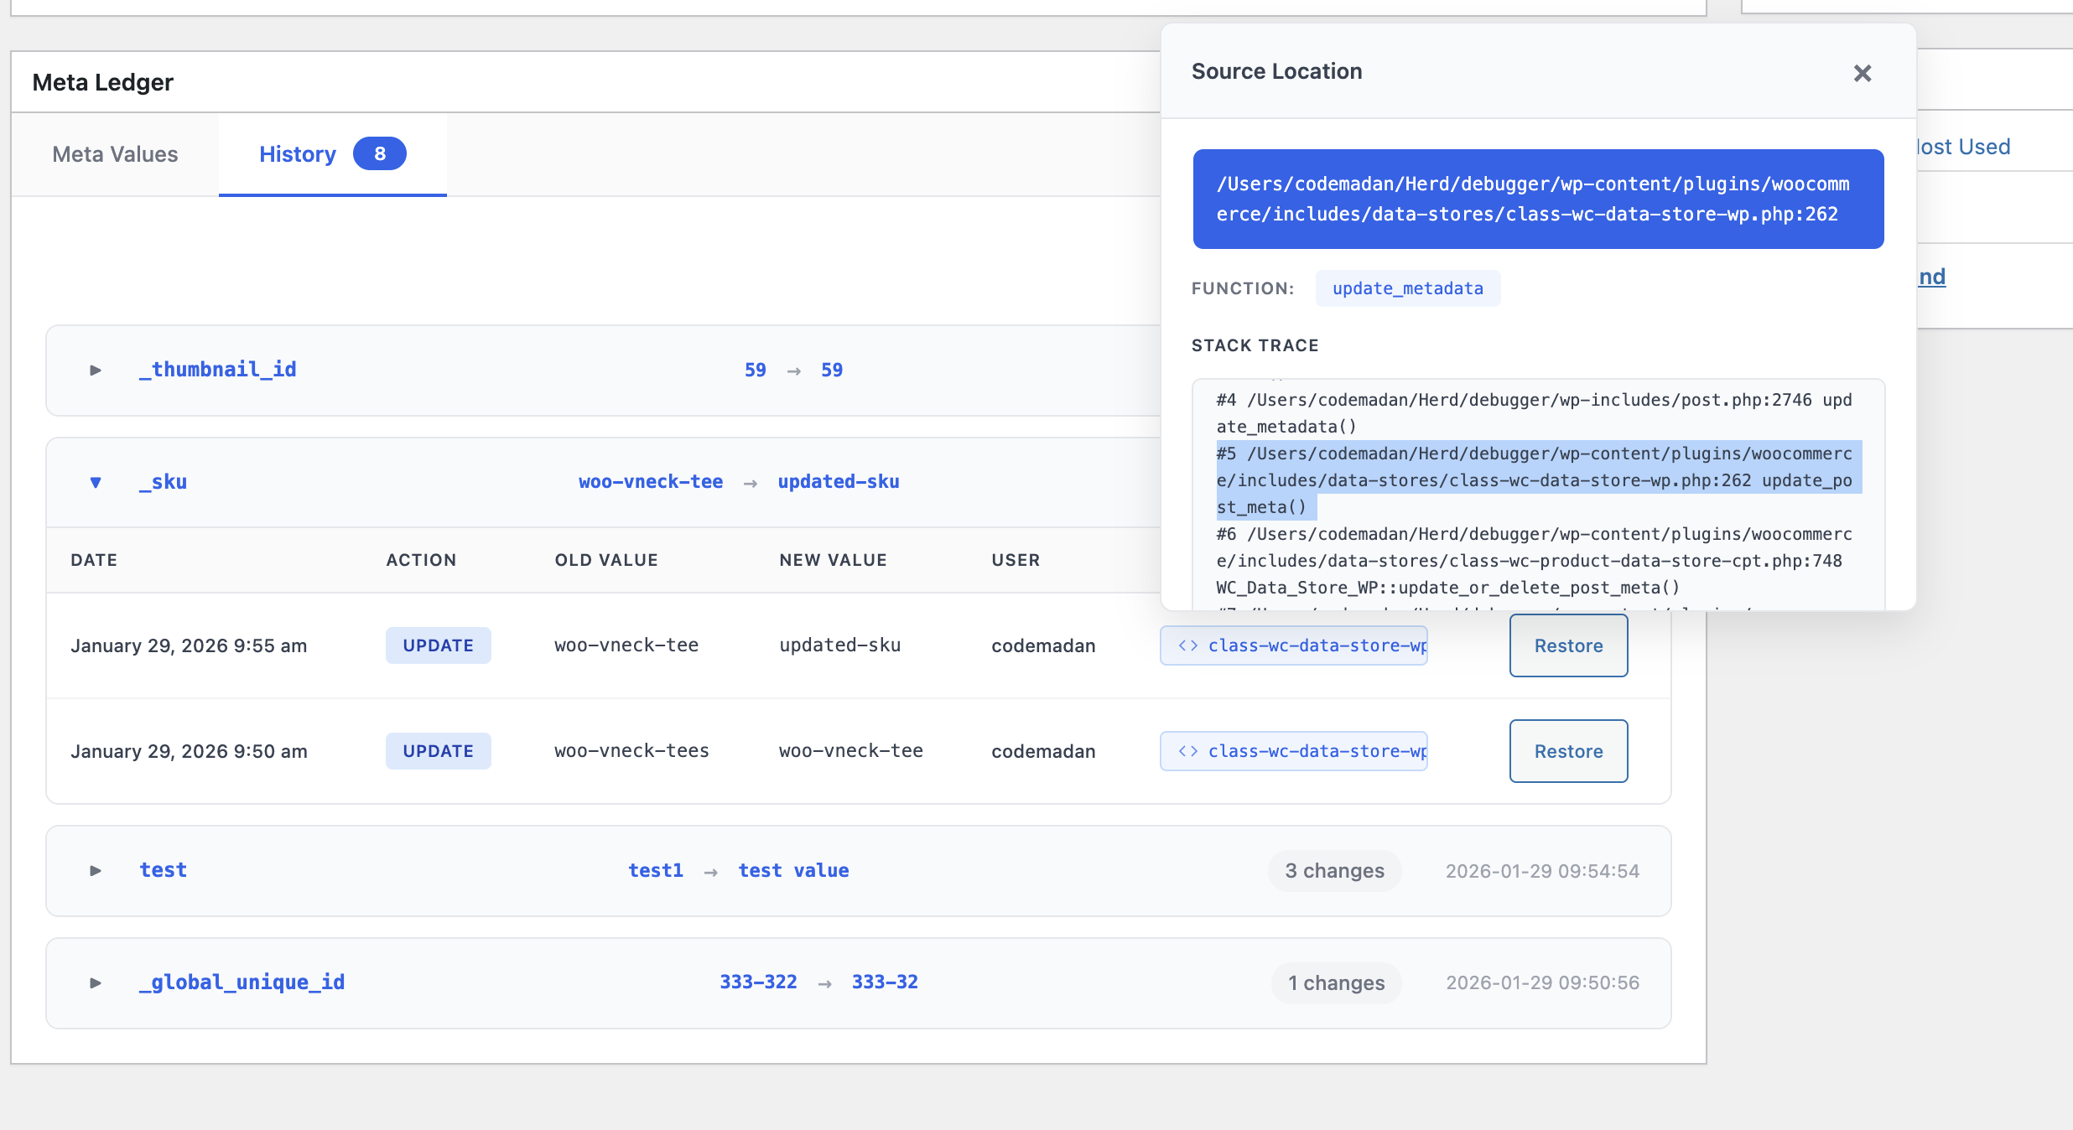Click the blue file path in Source Location
The image size is (2073, 1130).
[x=1537, y=199]
